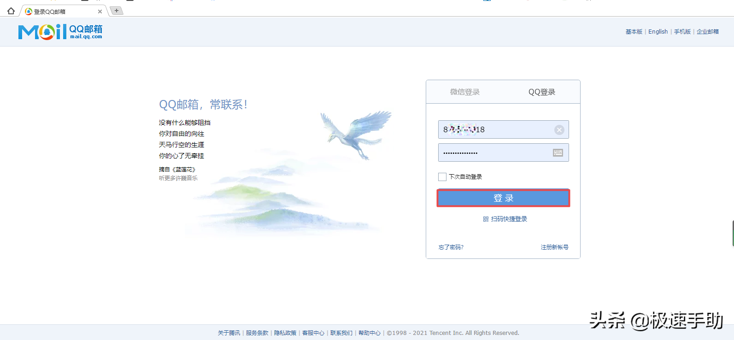734x340 pixels.
Task: Click the QQ邮箱，常联系! heading
Action: [x=203, y=105]
